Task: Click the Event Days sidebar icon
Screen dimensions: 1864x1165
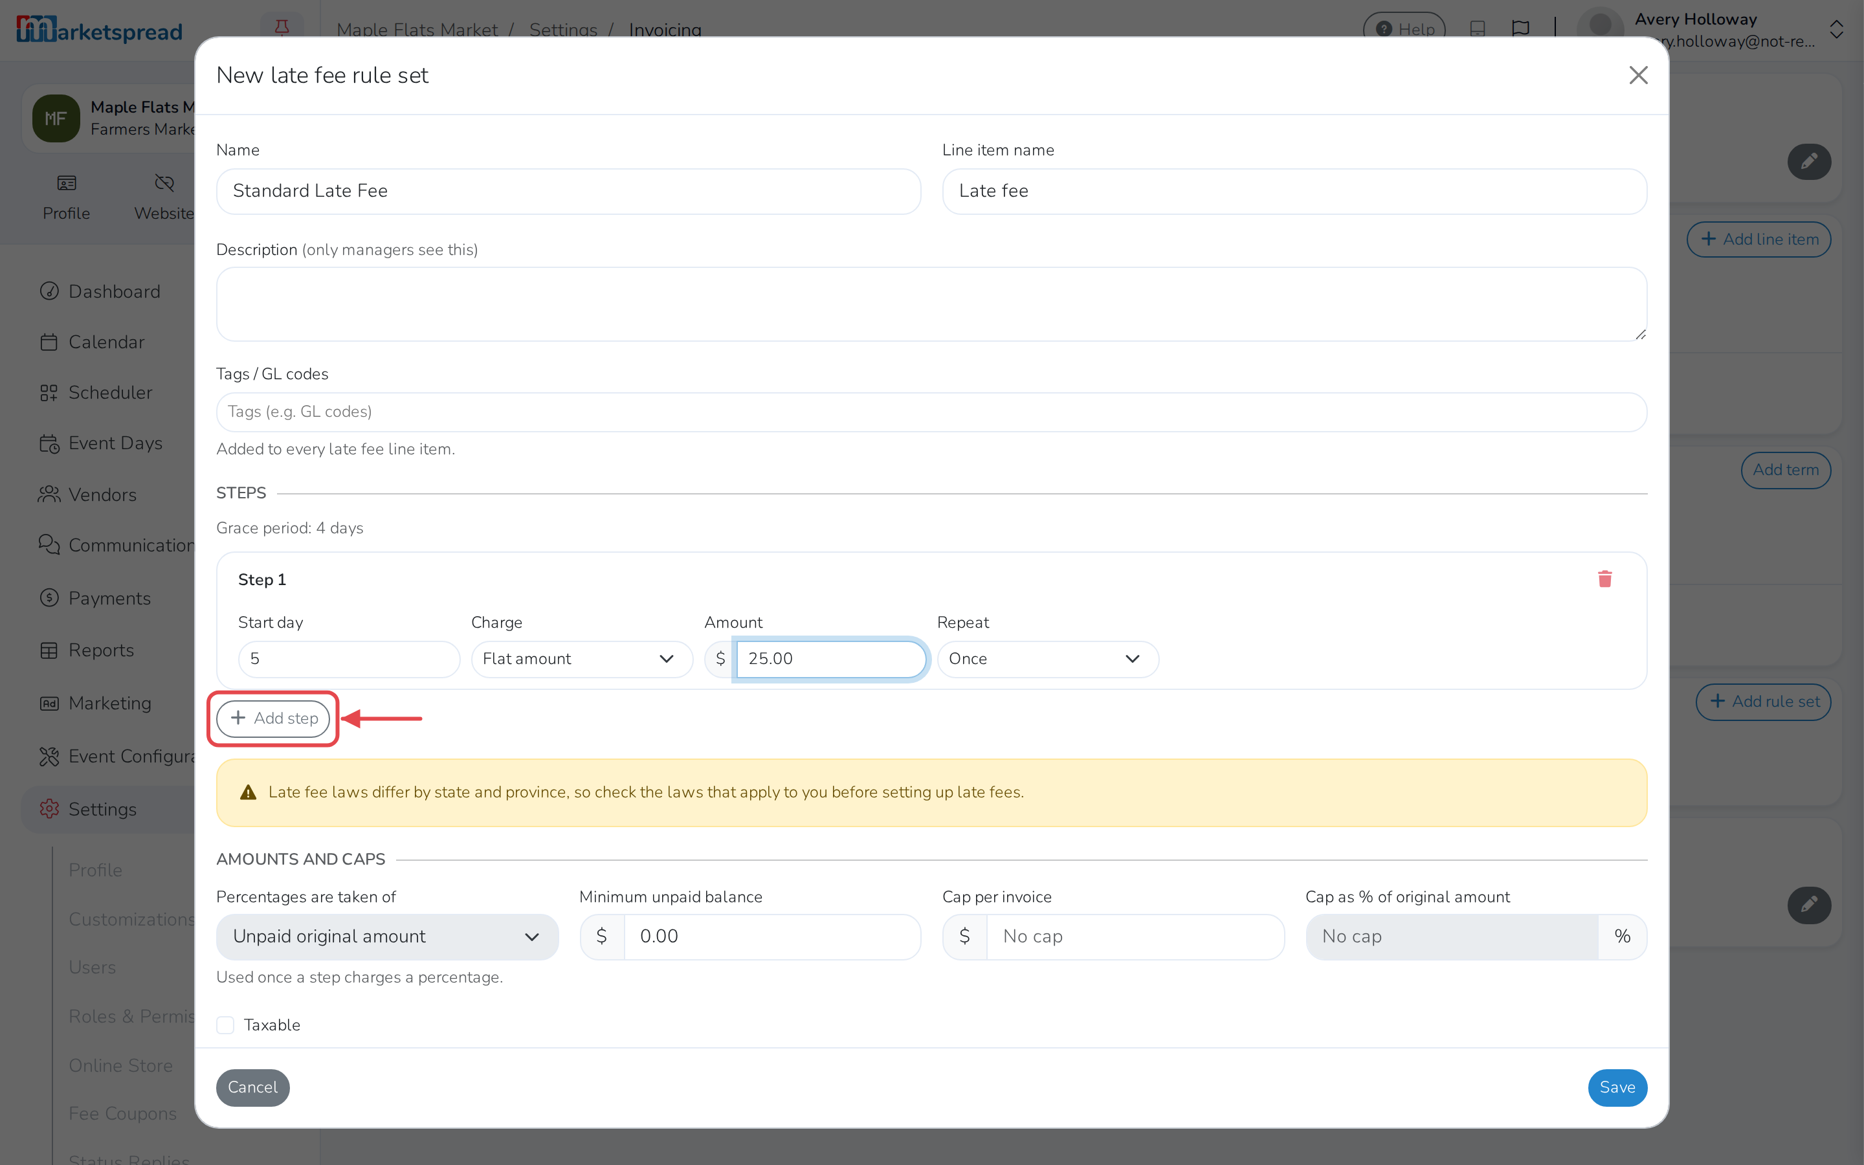Action: 49,444
